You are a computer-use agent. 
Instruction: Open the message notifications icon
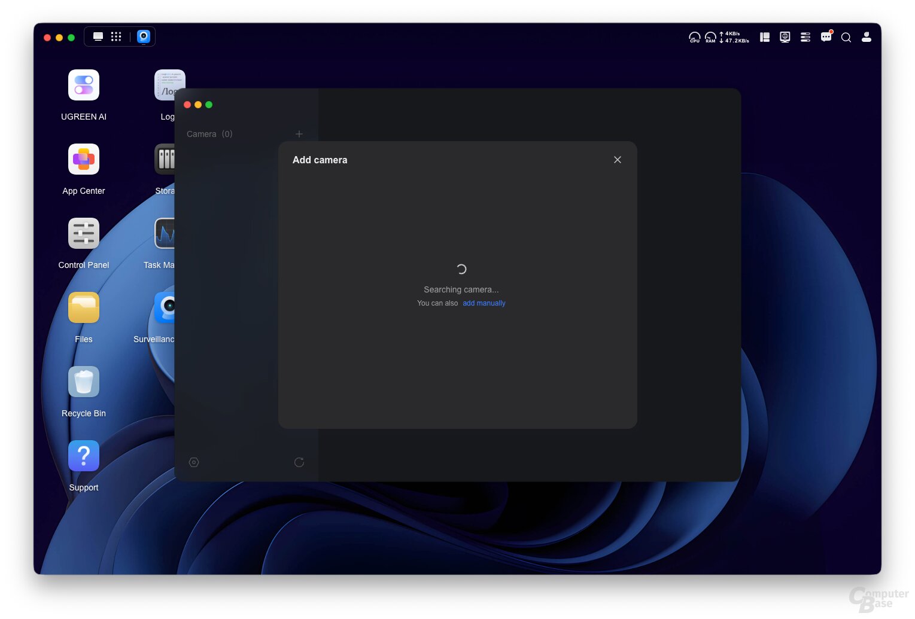tap(826, 37)
